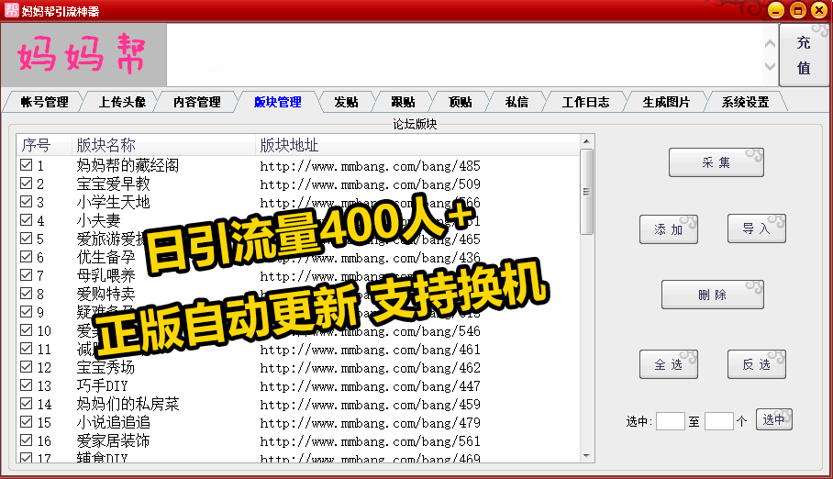Go to the 系统设置 tab
The width and height of the screenshot is (833, 479).
coord(745,102)
